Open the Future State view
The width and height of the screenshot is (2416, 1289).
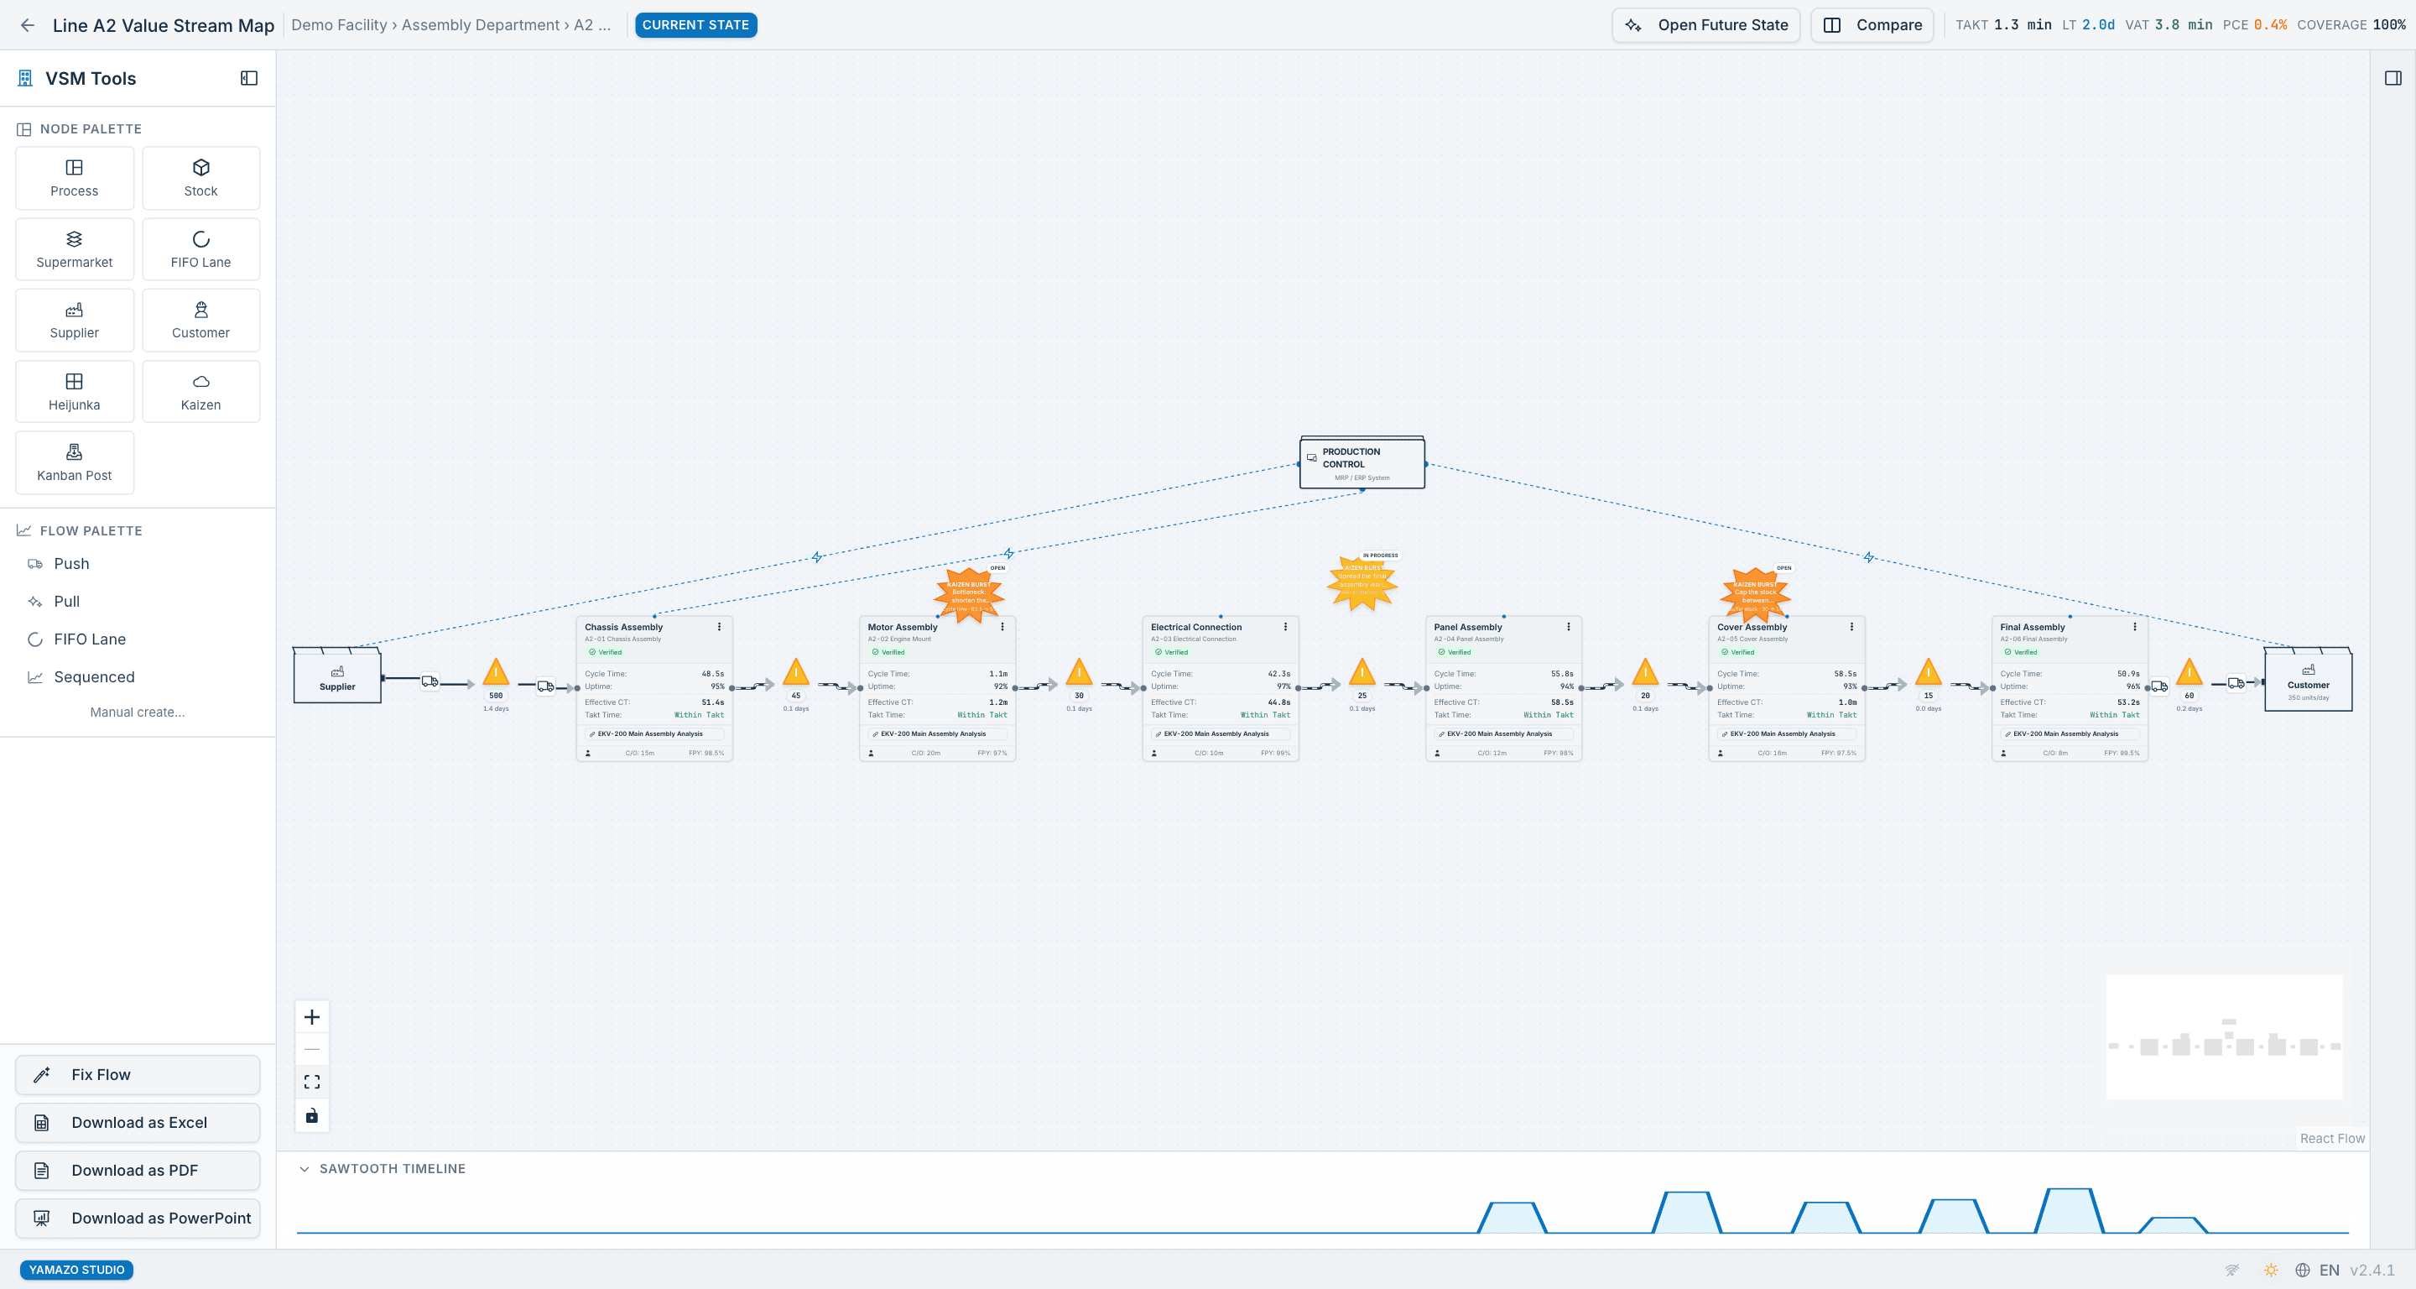1706,25
